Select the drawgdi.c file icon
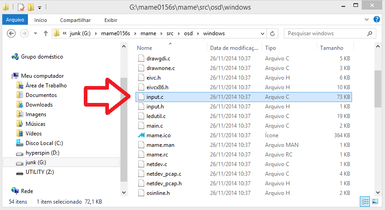The width and height of the screenshot is (385, 210). pos(141,59)
